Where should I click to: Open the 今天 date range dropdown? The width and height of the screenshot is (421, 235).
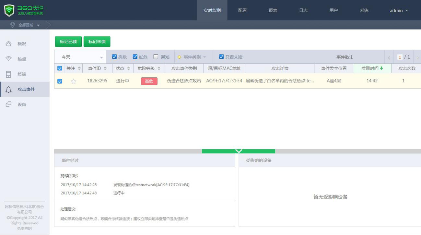point(80,57)
